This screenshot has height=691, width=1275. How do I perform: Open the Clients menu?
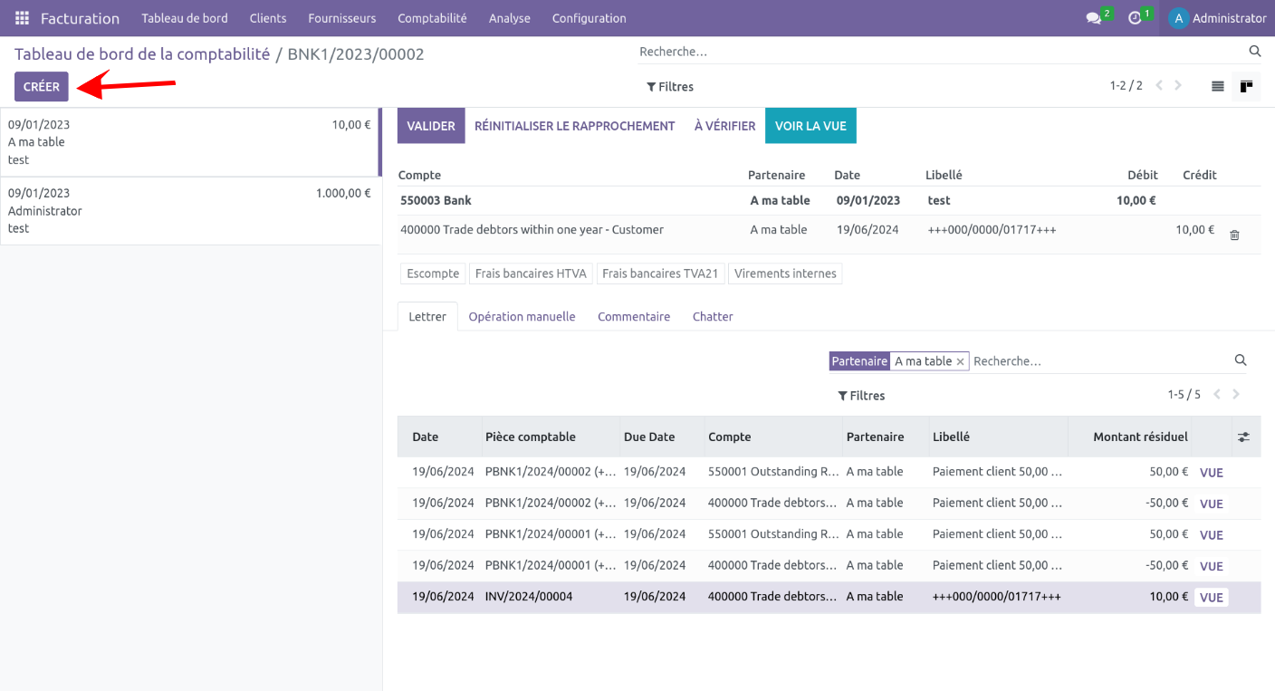click(268, 18)
